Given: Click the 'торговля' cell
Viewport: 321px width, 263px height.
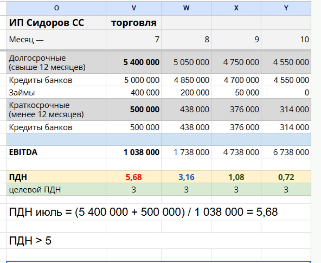Looking at the screenshot, I should point(134,23).
